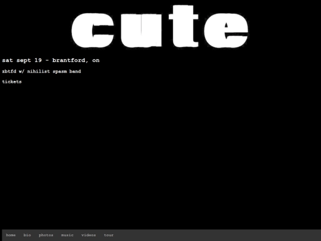View the tour page
The width and height of the screenshot is (321, 241).
[109, 235]
